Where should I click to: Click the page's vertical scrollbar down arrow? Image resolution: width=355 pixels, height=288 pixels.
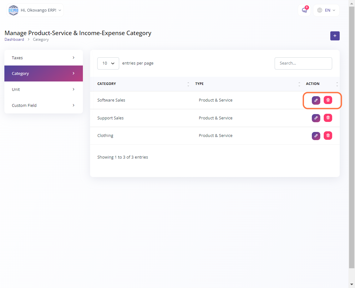pyautogui.click(x=352, y=285)
